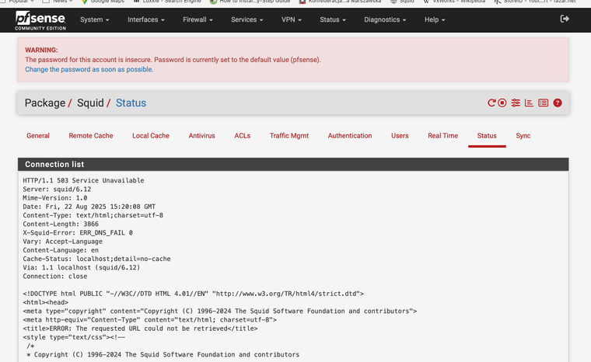Click the 'Mime-Version: 1.0' line
The image size is (591, 362).
(55, 198)
